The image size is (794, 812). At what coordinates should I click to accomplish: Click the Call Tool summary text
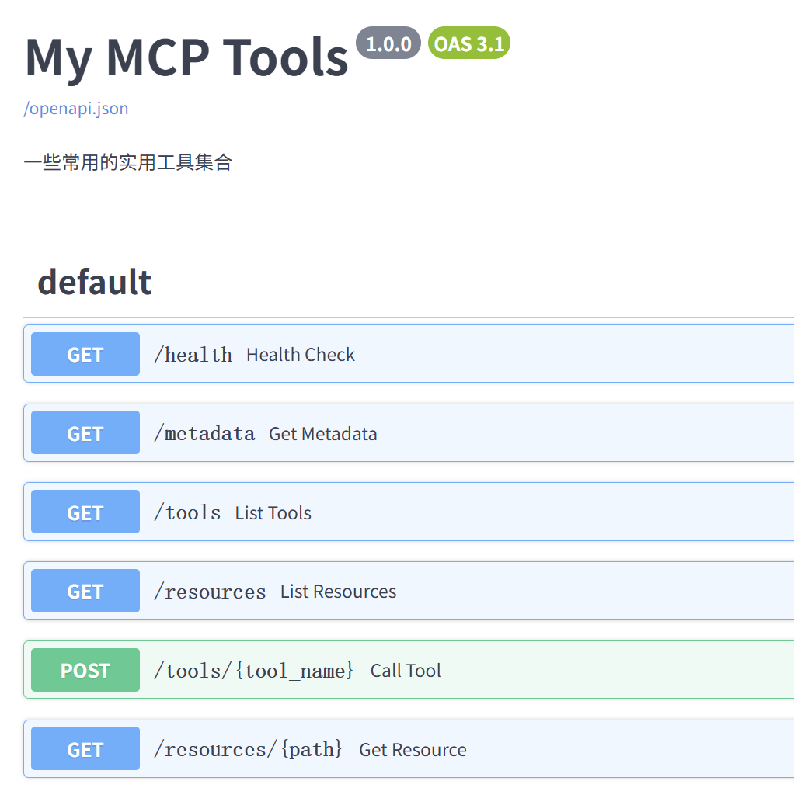coord(406,671)
